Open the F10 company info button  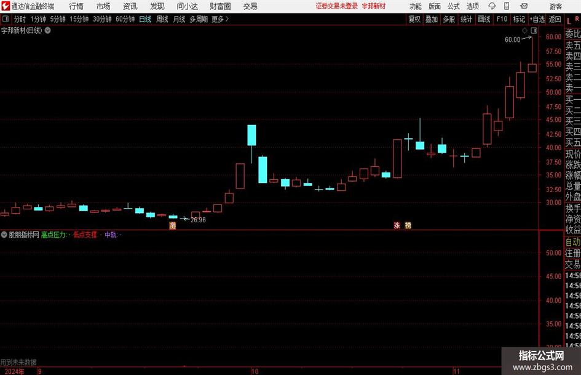click(x=502, y=19)
